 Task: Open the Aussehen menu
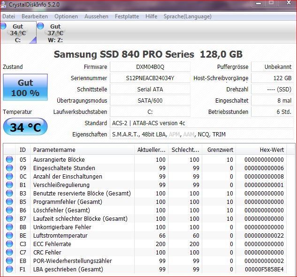(x=96, y=16)
